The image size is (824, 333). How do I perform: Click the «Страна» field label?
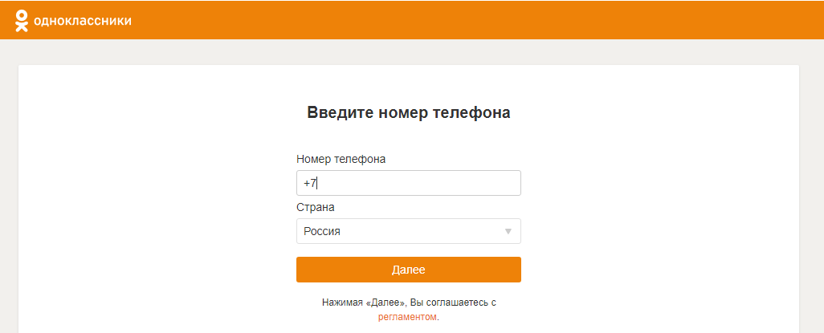316,207
